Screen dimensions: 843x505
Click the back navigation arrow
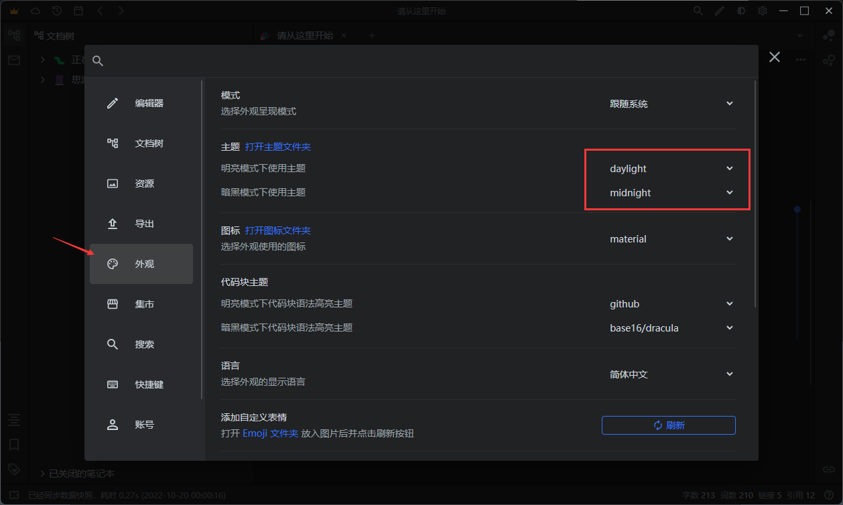click(100, 11)
